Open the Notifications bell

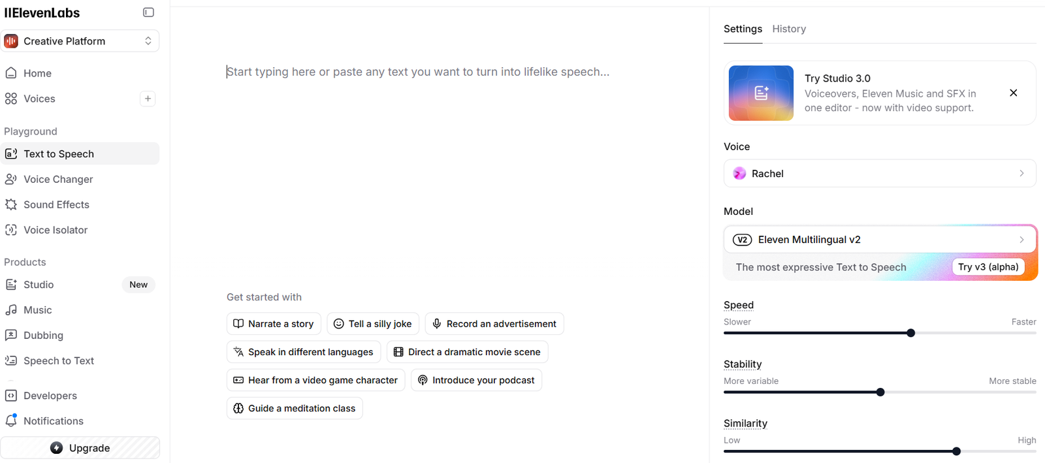point(53,421)
